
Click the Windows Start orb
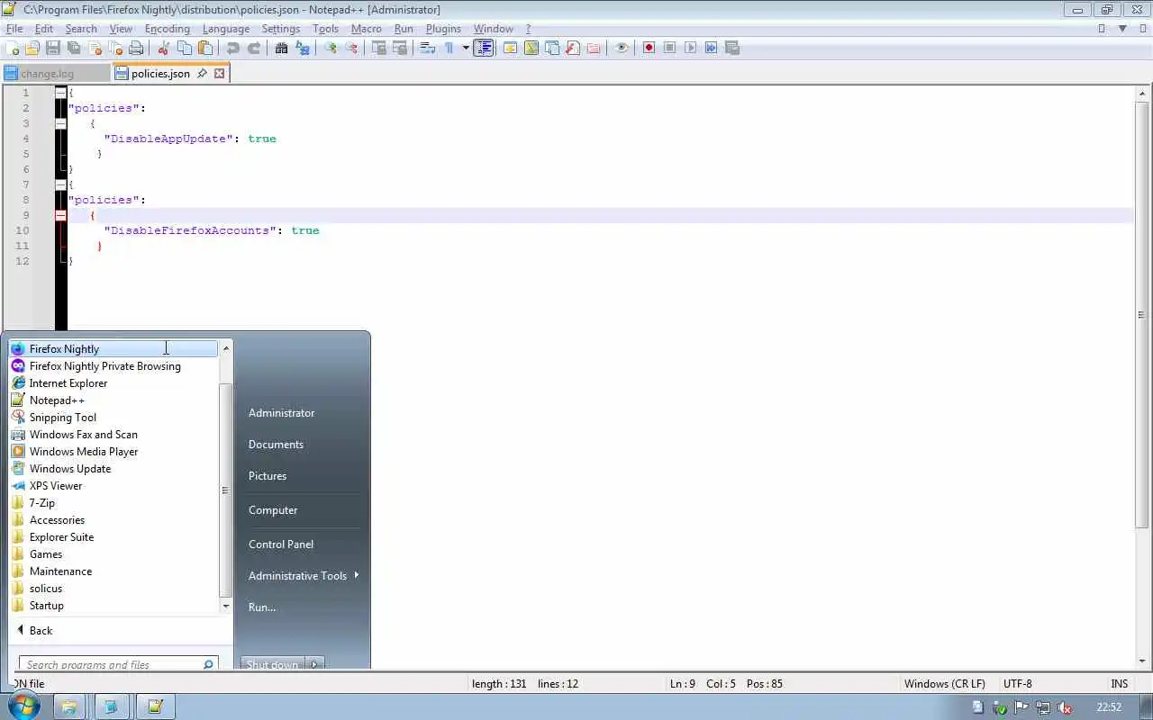click(x=24, y=706)
